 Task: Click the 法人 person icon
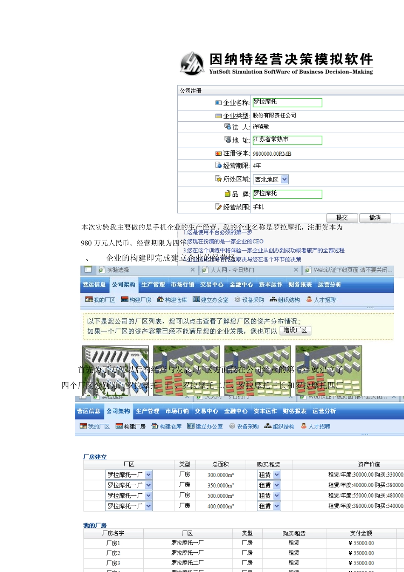(228, 126)
